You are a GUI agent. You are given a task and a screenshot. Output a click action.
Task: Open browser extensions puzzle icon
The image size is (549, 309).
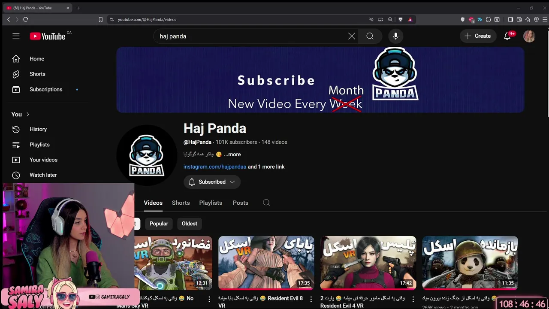coord(488,19)
